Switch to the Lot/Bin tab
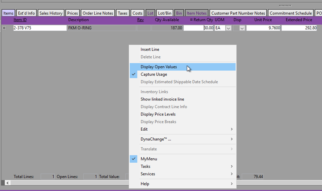322x191 pixels. point(164,13)
